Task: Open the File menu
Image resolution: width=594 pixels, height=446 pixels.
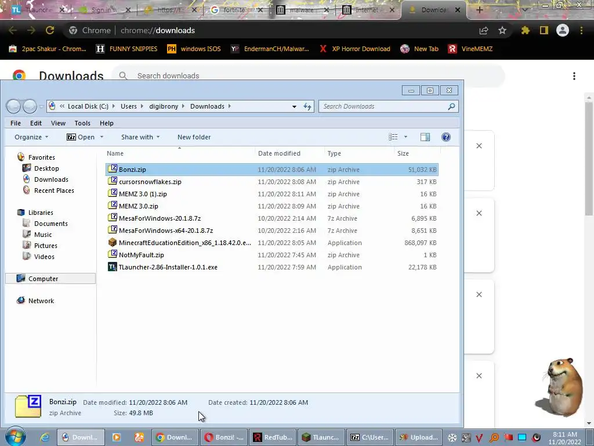Action: [16, 123]
